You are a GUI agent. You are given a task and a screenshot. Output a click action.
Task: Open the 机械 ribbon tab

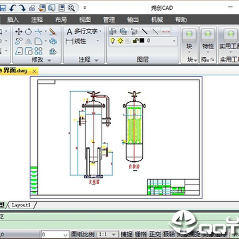point(157,20)
